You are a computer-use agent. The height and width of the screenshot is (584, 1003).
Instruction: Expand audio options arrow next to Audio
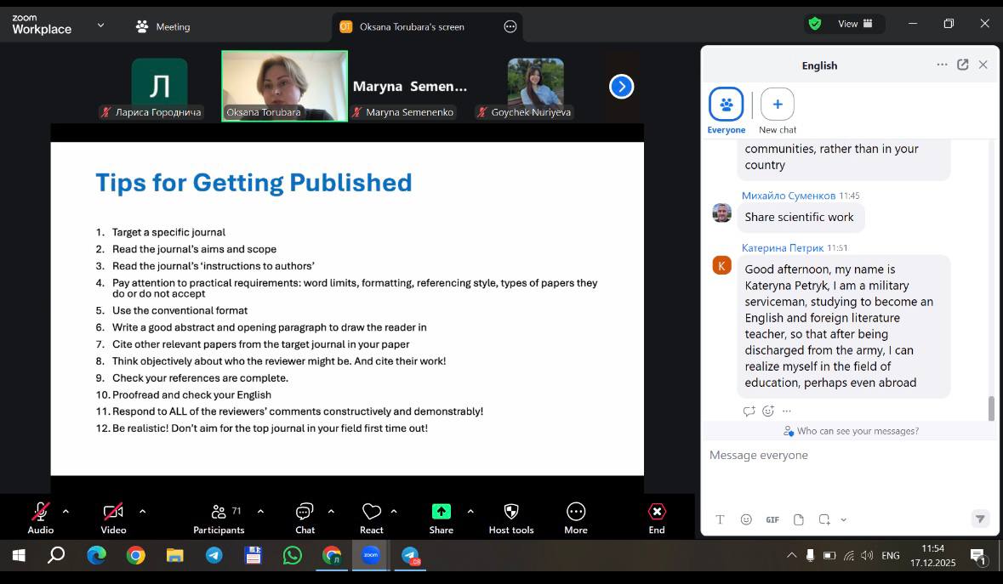(66, 511)
